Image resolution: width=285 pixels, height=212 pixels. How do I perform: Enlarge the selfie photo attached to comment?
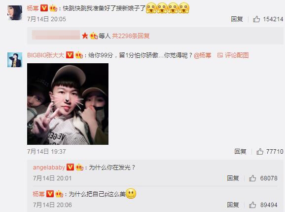(68, 104)
